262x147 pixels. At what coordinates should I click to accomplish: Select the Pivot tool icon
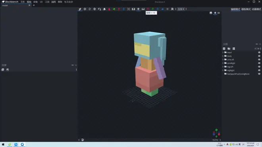94,9
